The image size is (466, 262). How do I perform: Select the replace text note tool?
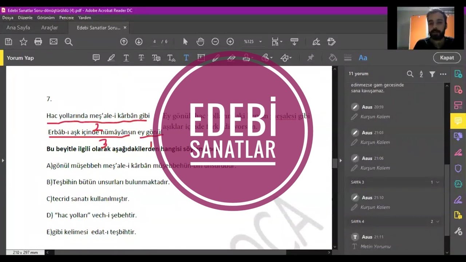tap(156, 58)
